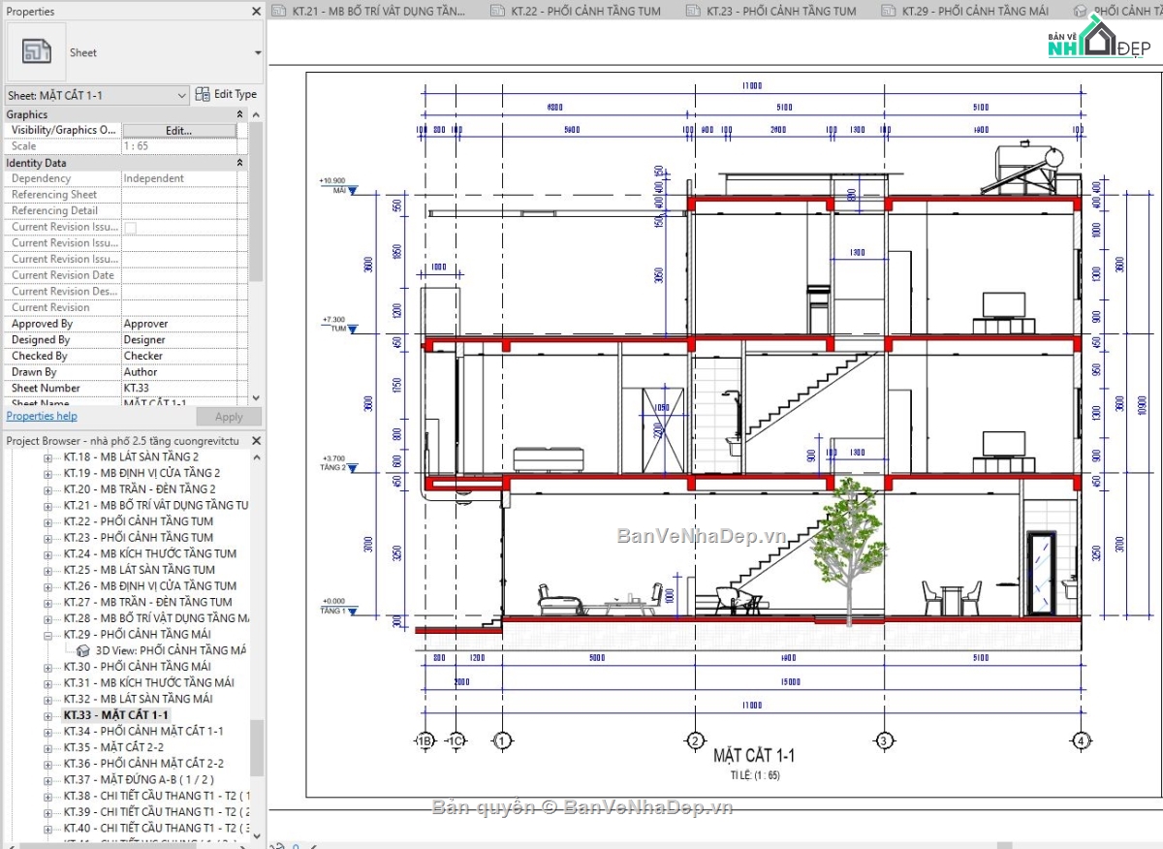Image resolution: width=1163 pixels, height=849 pixels.
Task: Switch to KT.23 - PHỐI CẢNH TẦNG TUM tab
Action: click(772, 12)
